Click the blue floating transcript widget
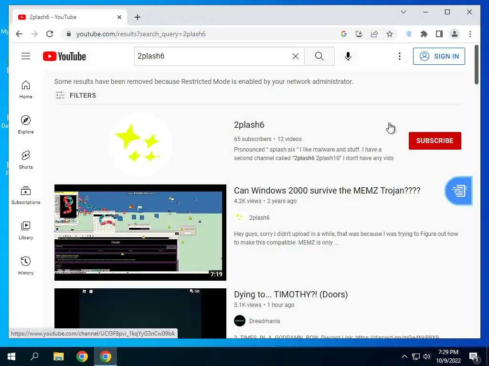The image size is (489, 366). pyautogui.click(x=458, y=191)
